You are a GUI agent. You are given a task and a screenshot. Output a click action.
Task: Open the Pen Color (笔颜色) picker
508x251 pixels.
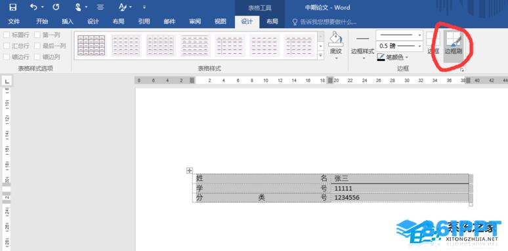pyautogui.click(x=392, y=58)
